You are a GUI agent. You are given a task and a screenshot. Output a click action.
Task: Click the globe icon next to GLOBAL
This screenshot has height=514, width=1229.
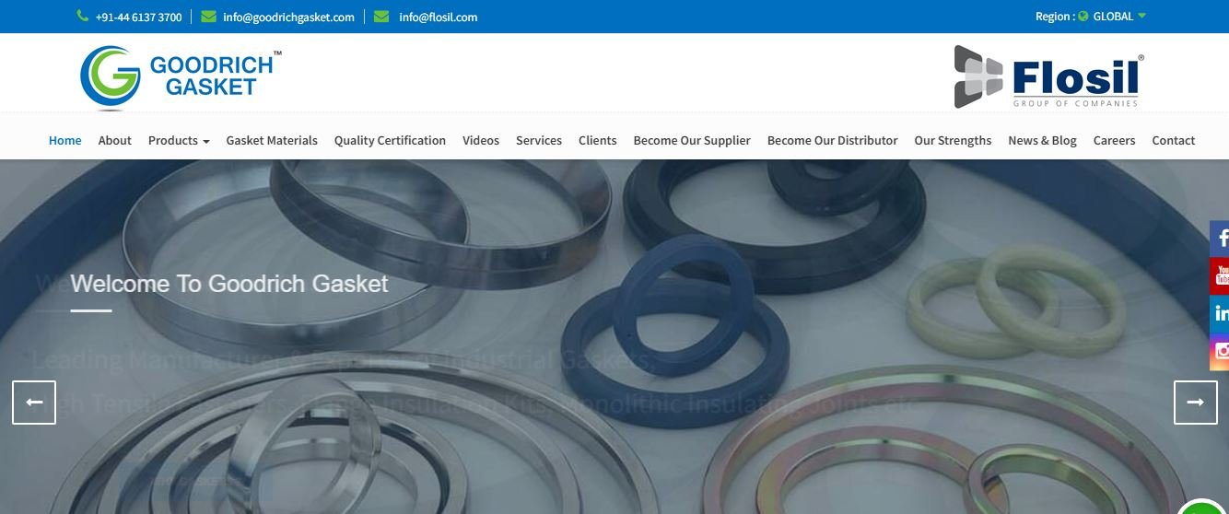coord(1083,17)
